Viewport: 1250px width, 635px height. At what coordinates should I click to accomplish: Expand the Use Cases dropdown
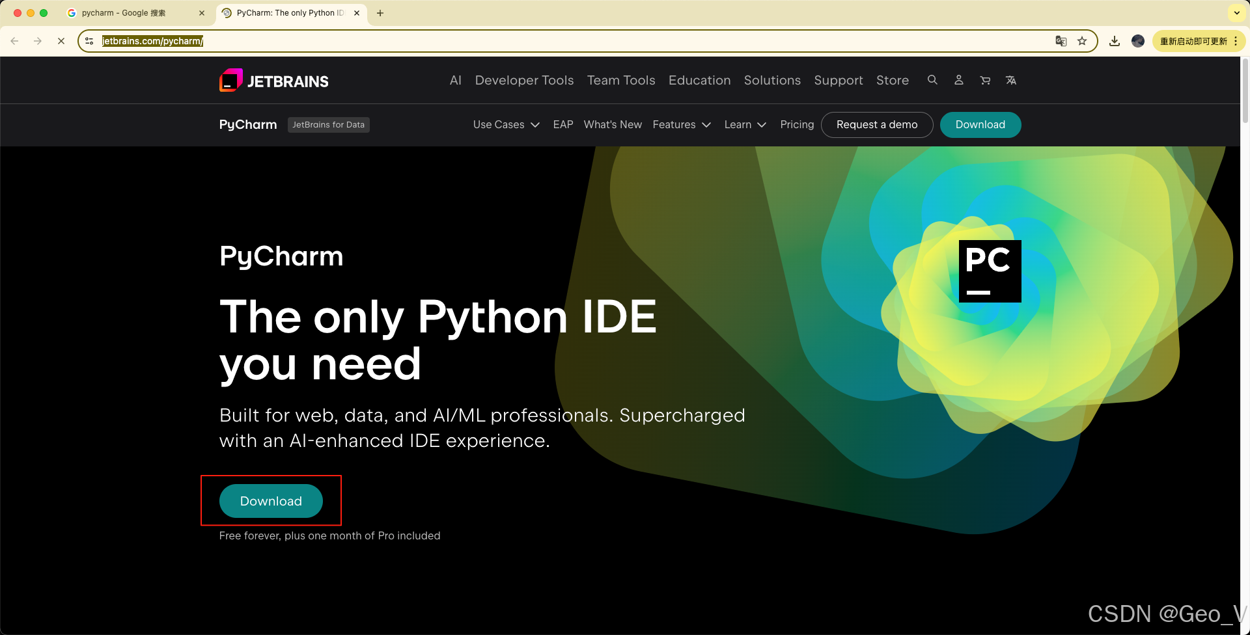coord(506,124)
